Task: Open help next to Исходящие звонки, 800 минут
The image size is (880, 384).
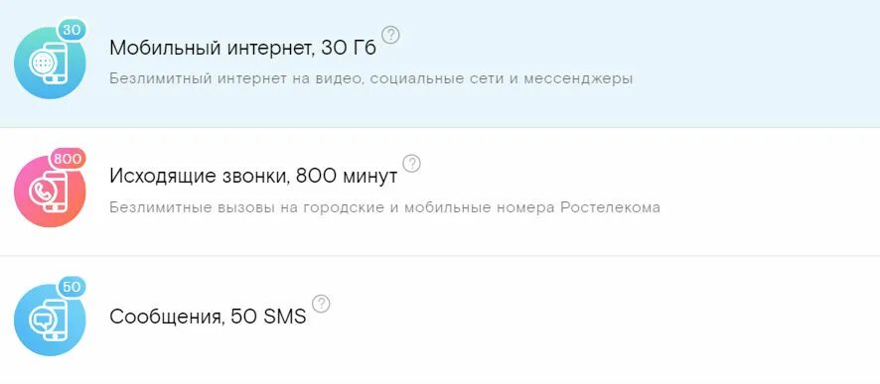Action: [412, 164]
